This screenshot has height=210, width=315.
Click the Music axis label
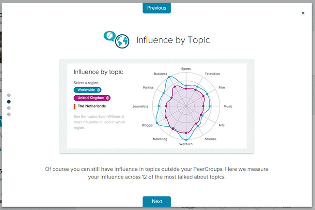click(228, 106)
